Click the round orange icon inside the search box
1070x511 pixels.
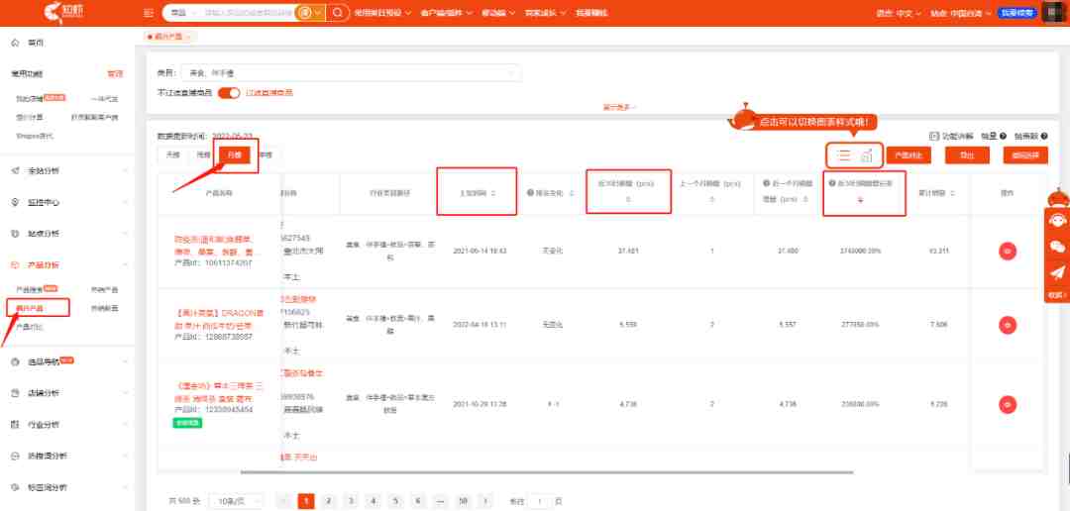click(306, 12)
